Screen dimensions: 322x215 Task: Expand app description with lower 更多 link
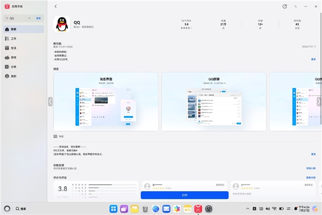pyautogui.click(x=314, y=154)
